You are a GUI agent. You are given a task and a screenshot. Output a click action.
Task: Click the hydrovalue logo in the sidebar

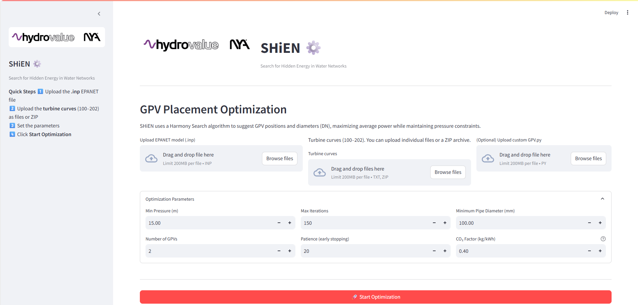[43, 37]
